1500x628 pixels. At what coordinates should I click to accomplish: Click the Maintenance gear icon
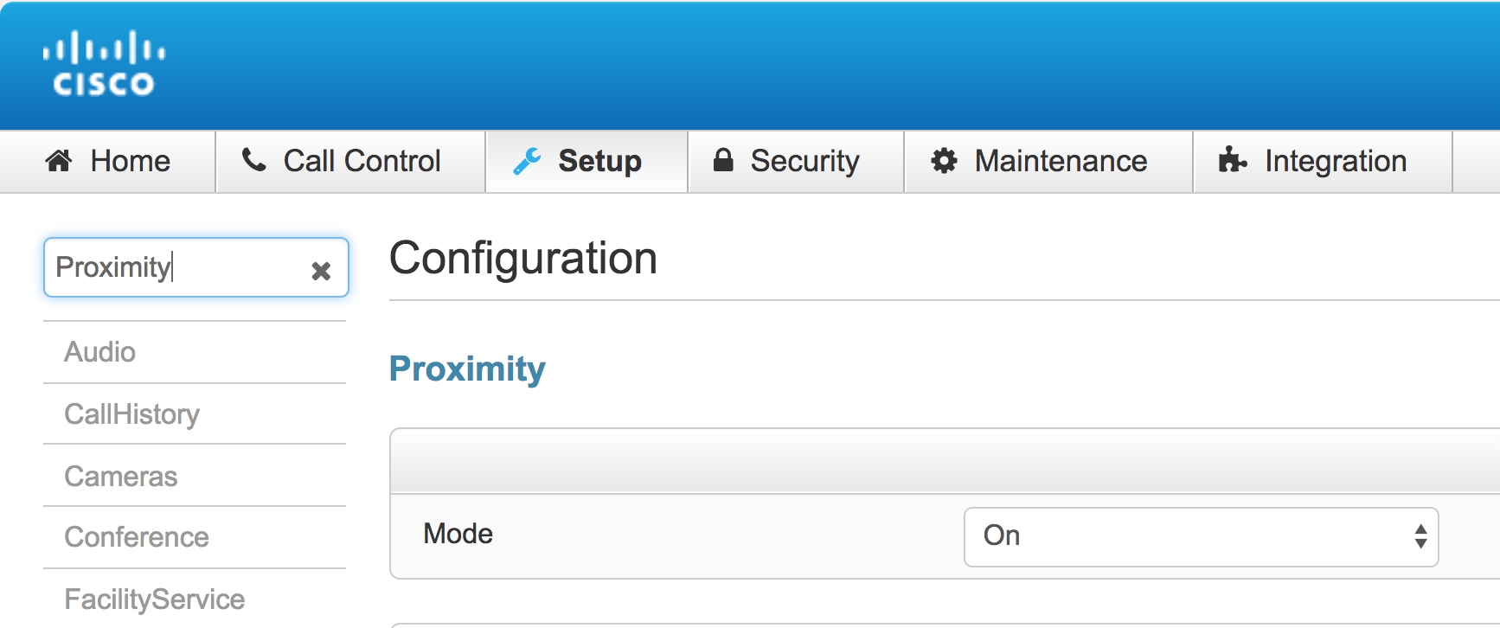tap(944, 161)
